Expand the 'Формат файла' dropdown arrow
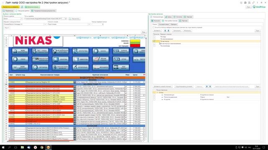The width and height of the screenshot is (268, 150). click(x=22, y=19)
